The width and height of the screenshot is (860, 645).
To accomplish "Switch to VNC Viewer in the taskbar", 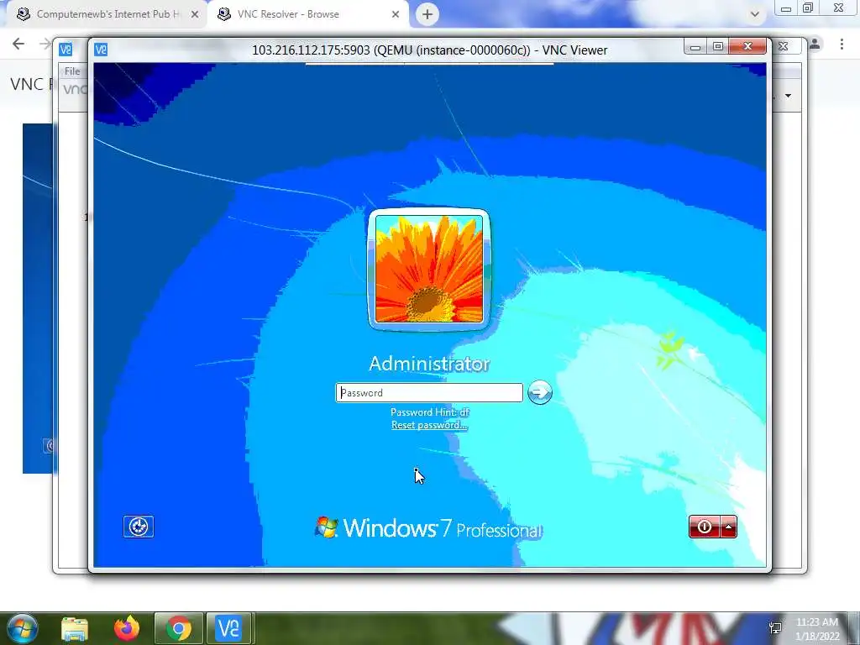I will pyautogui.click(x=228, y=628).
